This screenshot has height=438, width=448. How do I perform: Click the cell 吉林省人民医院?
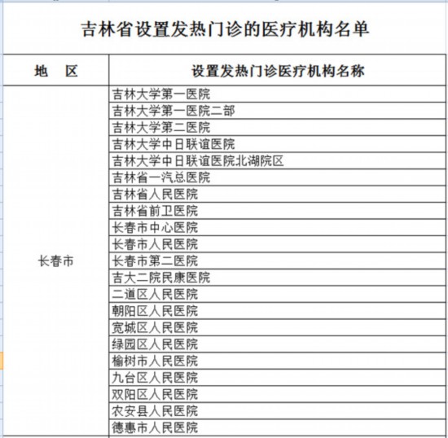click(278, 194)
